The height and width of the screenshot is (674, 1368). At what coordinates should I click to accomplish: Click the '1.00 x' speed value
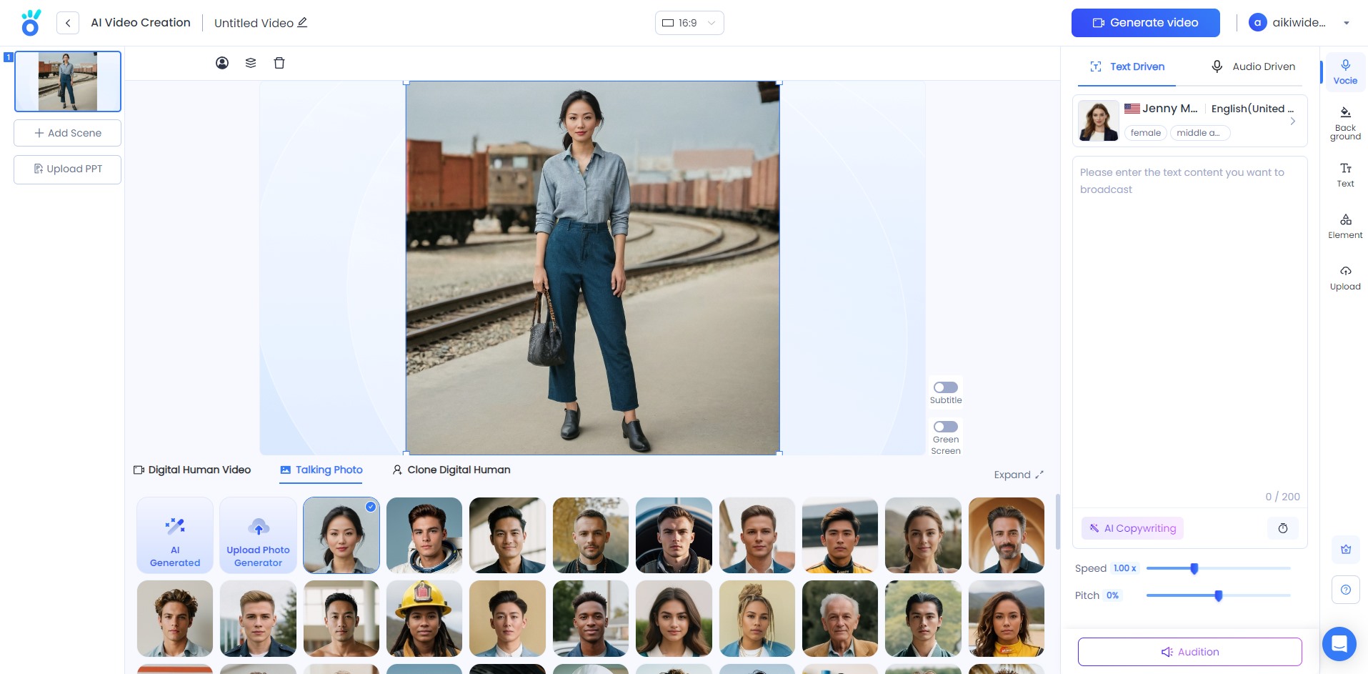1124,568
